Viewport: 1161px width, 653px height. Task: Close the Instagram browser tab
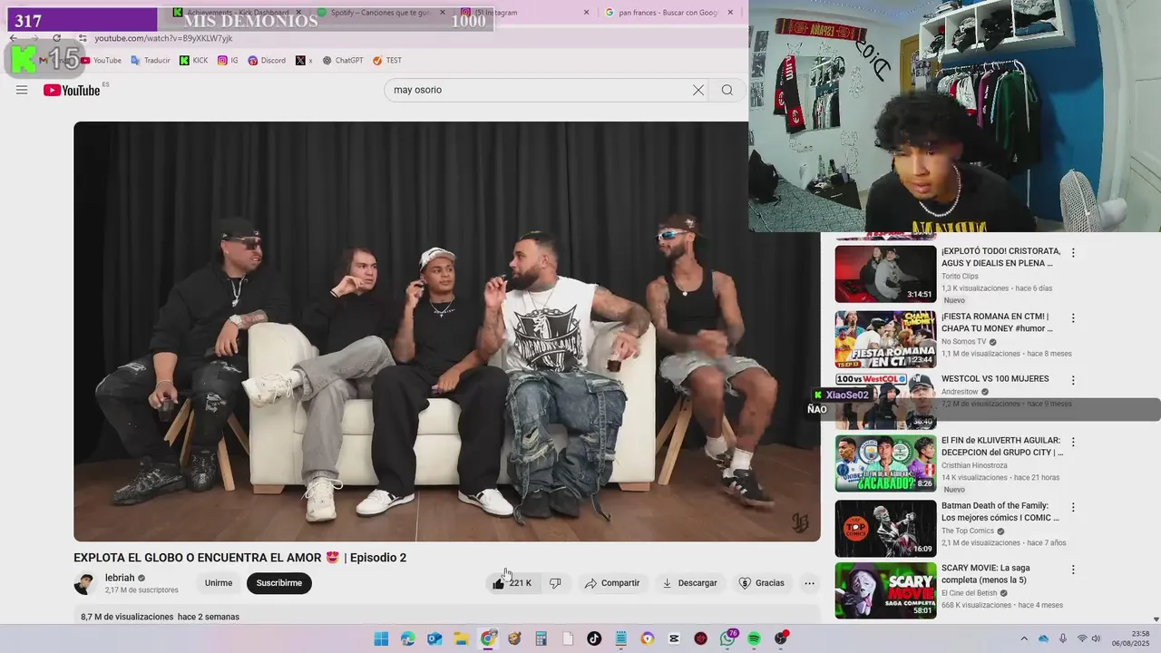tap(586, 13)
